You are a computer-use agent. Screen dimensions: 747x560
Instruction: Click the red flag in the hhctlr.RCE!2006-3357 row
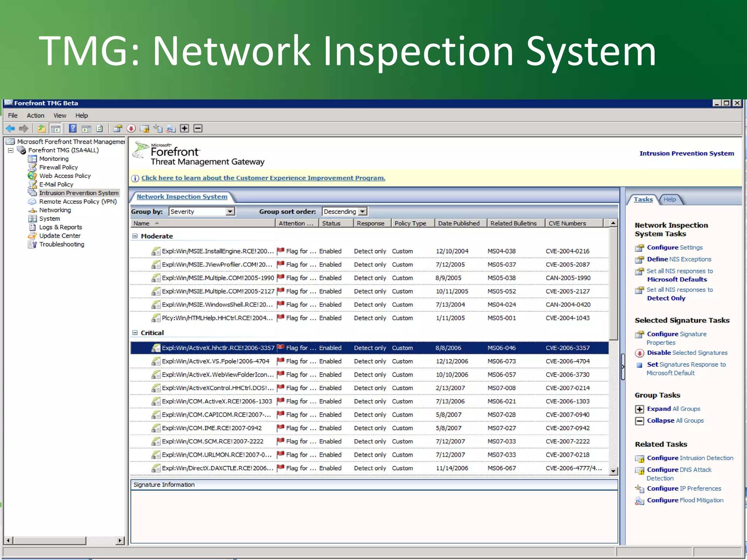point(280,347)
